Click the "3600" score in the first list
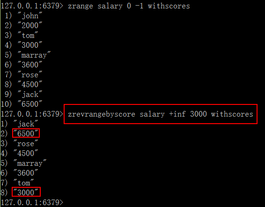This screenshot has width=265, height=207. click(30, 65)
